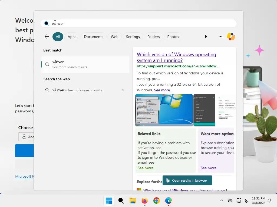
Task: Open the dark PC and devices thumbnail
Action: click(205, 110)
